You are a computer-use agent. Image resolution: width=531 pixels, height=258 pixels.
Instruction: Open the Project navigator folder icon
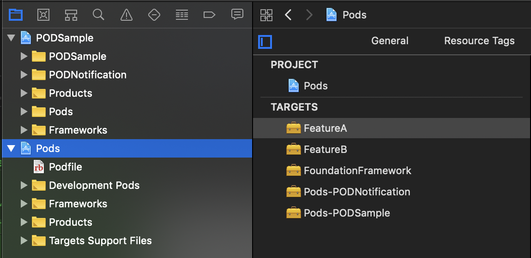click(x=16, y=15)
